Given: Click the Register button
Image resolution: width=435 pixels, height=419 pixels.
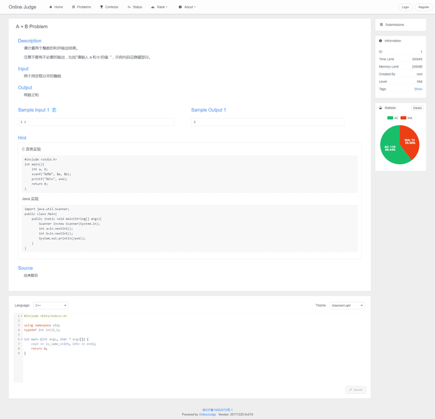Looking at the screenshot, I should point(424,7).
